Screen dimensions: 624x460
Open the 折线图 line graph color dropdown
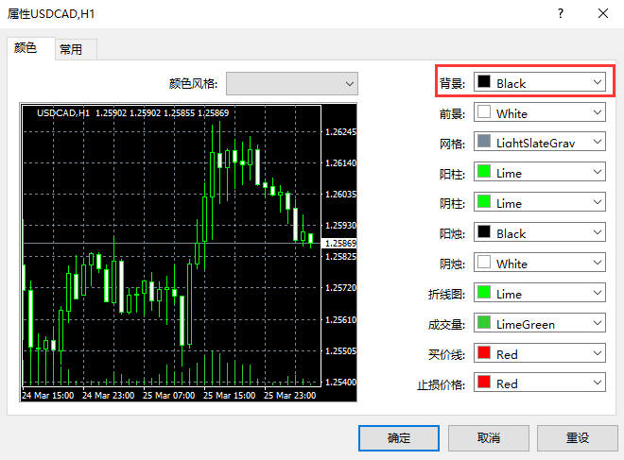coord(539,294)
